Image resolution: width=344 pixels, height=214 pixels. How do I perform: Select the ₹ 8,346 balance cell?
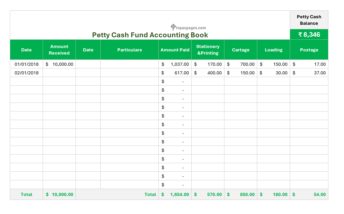pos(309,34)
